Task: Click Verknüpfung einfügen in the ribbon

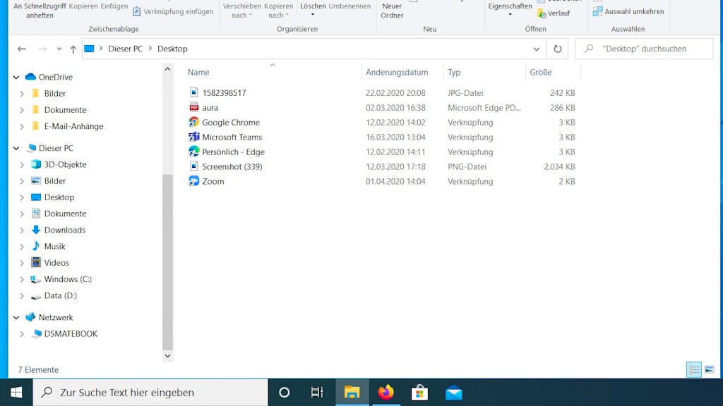Action: point(173,11)
